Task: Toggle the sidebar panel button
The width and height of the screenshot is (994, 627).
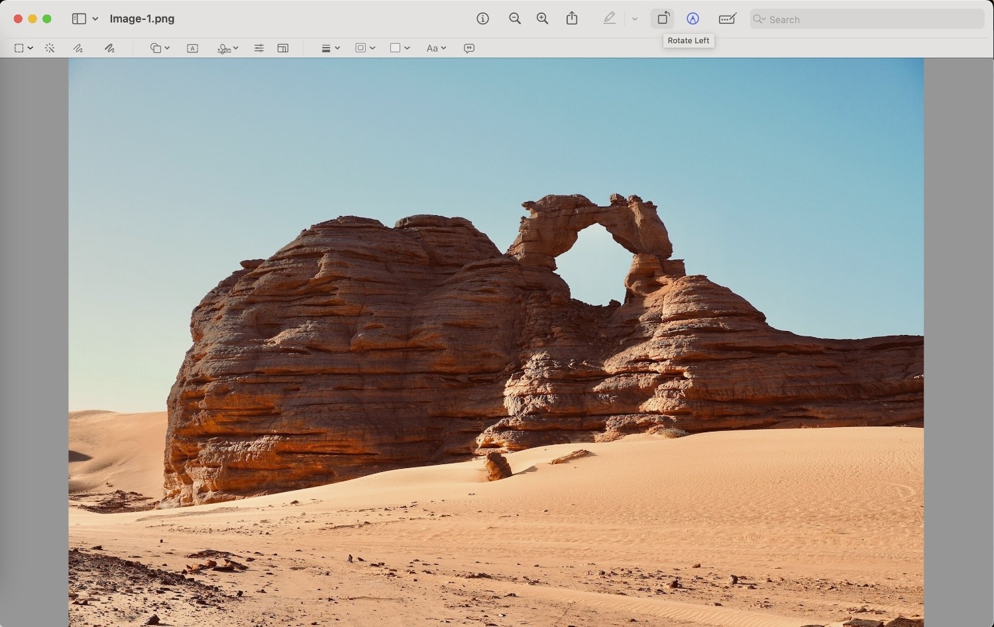Action: click(79, 19)
